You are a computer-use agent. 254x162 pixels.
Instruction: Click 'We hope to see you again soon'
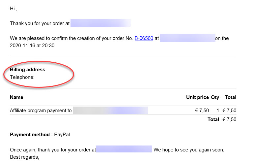pos(189,150)
